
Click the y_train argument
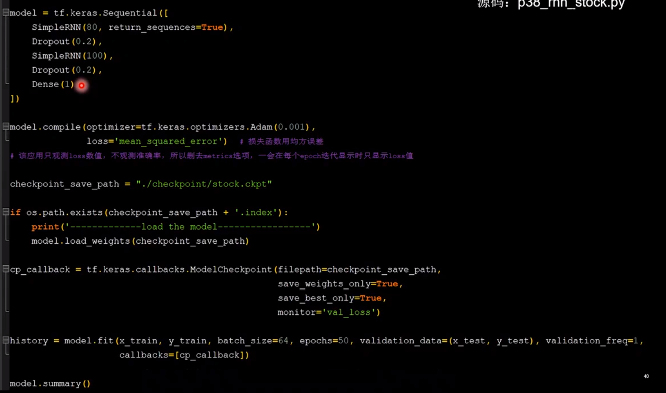(187, 341)
